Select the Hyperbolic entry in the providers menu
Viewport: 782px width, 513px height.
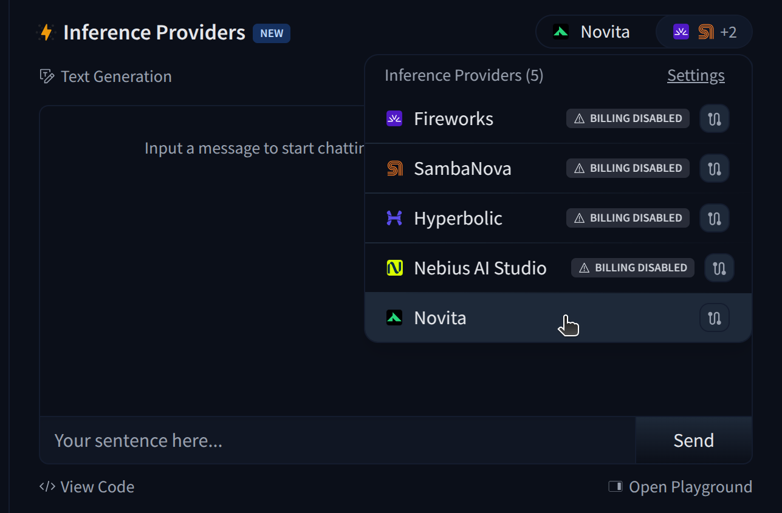(458, 218)
